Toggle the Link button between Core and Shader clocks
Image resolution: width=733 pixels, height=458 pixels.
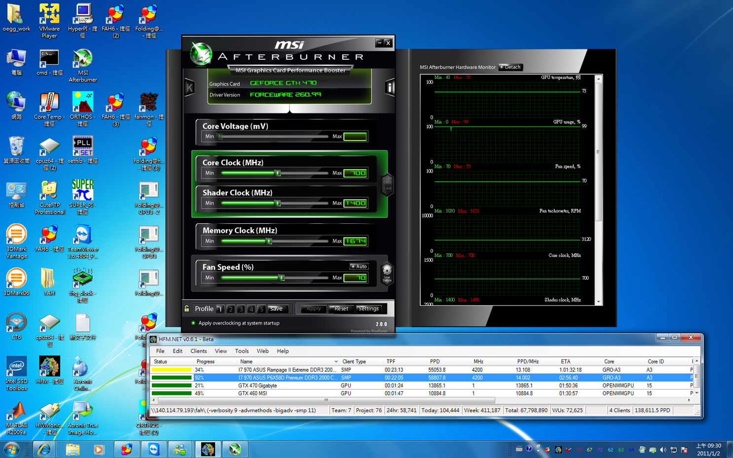387,185
